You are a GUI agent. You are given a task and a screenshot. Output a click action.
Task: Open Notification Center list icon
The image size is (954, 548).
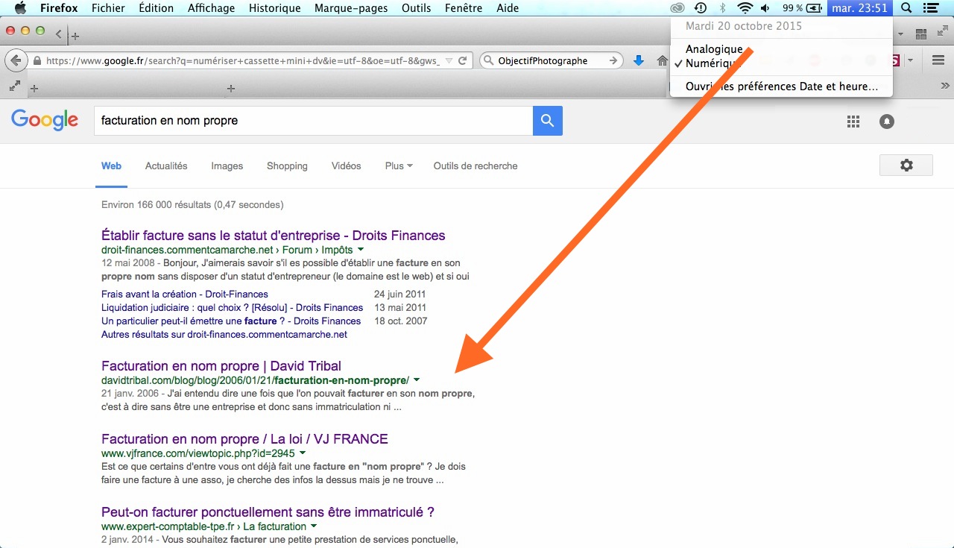pos(930,8)
